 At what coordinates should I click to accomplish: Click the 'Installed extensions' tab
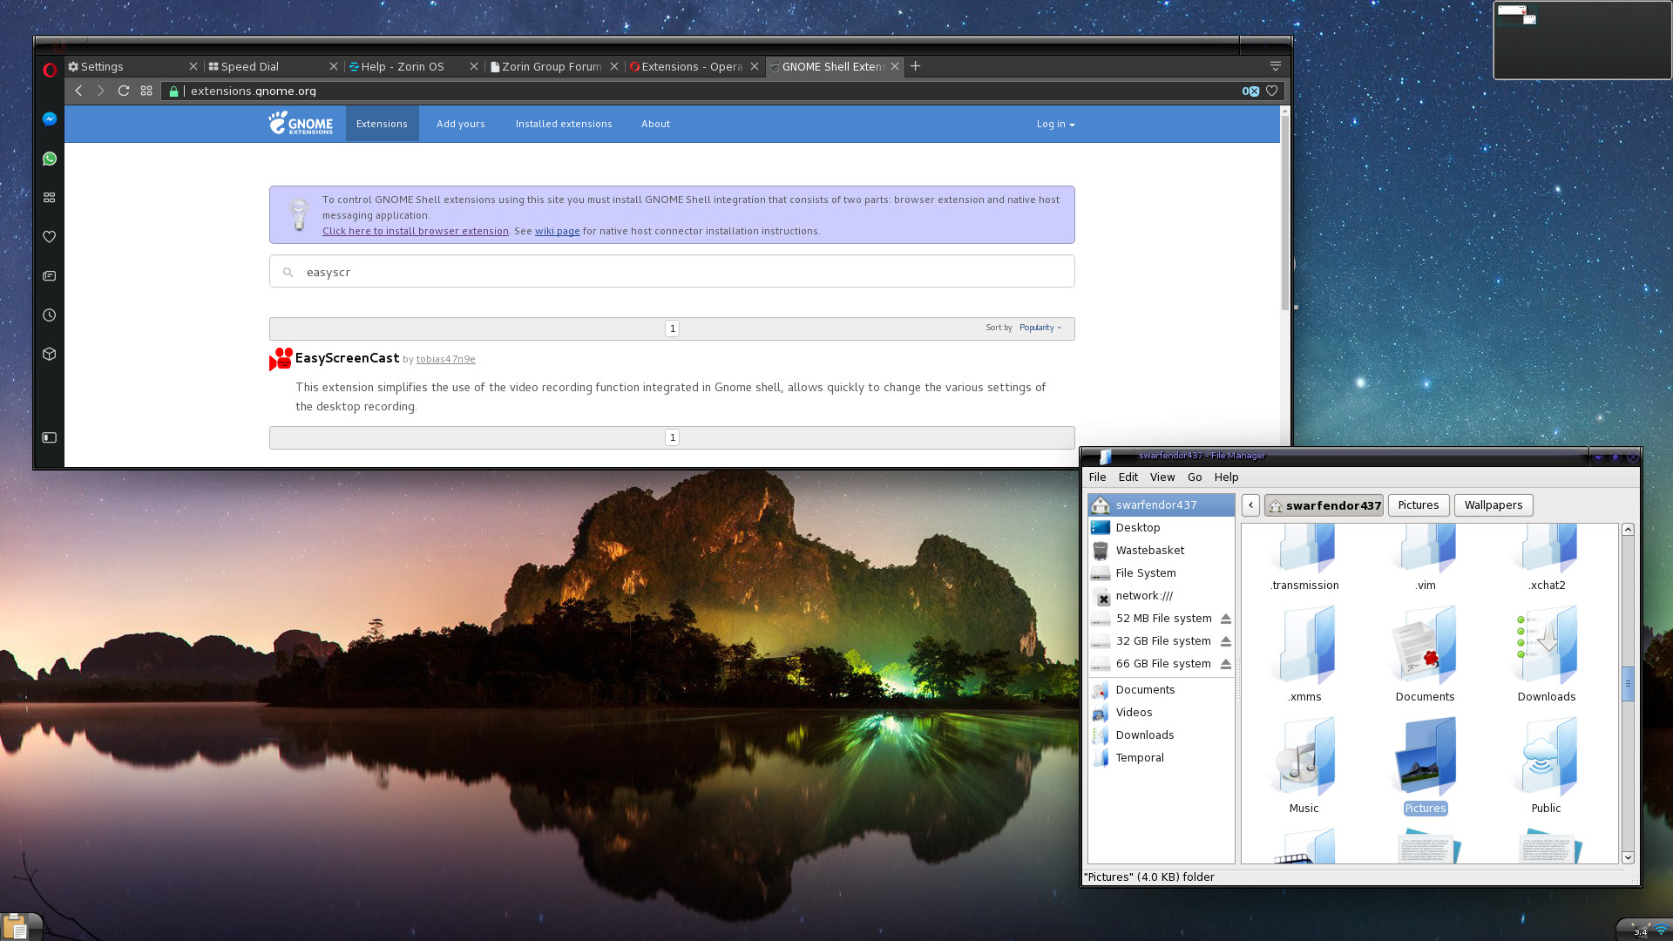pos(563,124)
